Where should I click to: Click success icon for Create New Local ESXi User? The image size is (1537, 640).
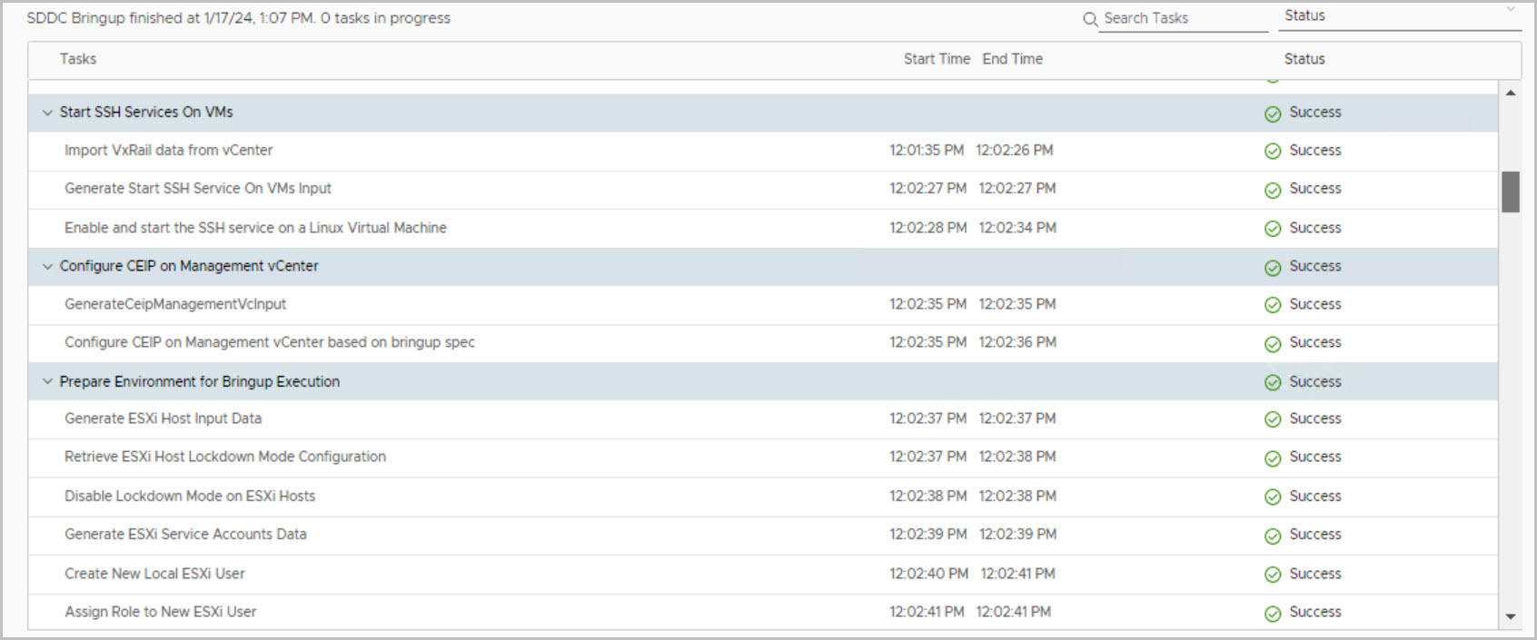[1273, 575]
